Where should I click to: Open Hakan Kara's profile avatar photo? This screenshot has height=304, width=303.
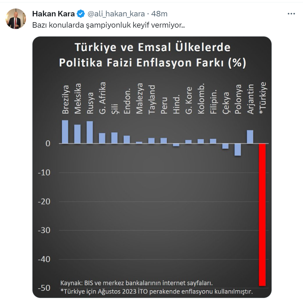(x=16, y=19)
